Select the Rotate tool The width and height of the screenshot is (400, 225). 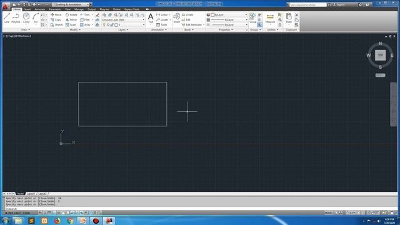coord(71,15)
